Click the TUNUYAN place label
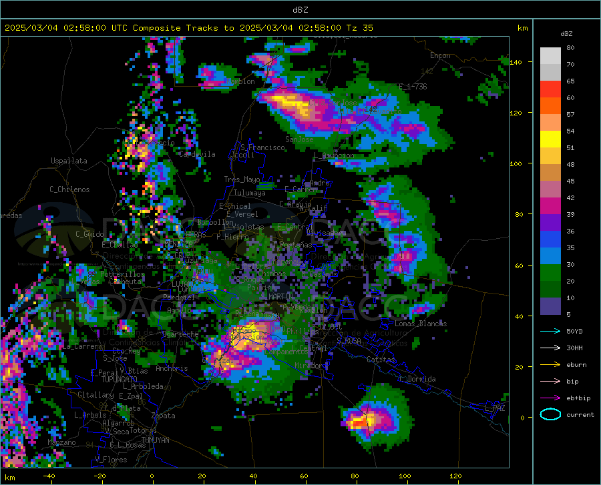 155,440
